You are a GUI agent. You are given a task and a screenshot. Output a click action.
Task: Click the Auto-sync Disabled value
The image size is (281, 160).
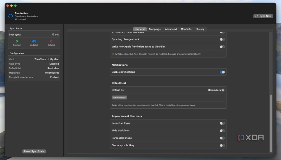point(54,64)
